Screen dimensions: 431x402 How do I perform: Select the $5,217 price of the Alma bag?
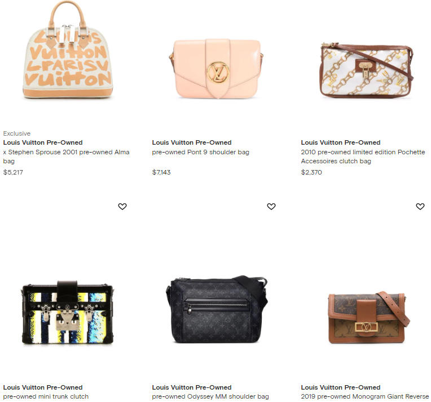pyautogui.click(x=13, y=172)
